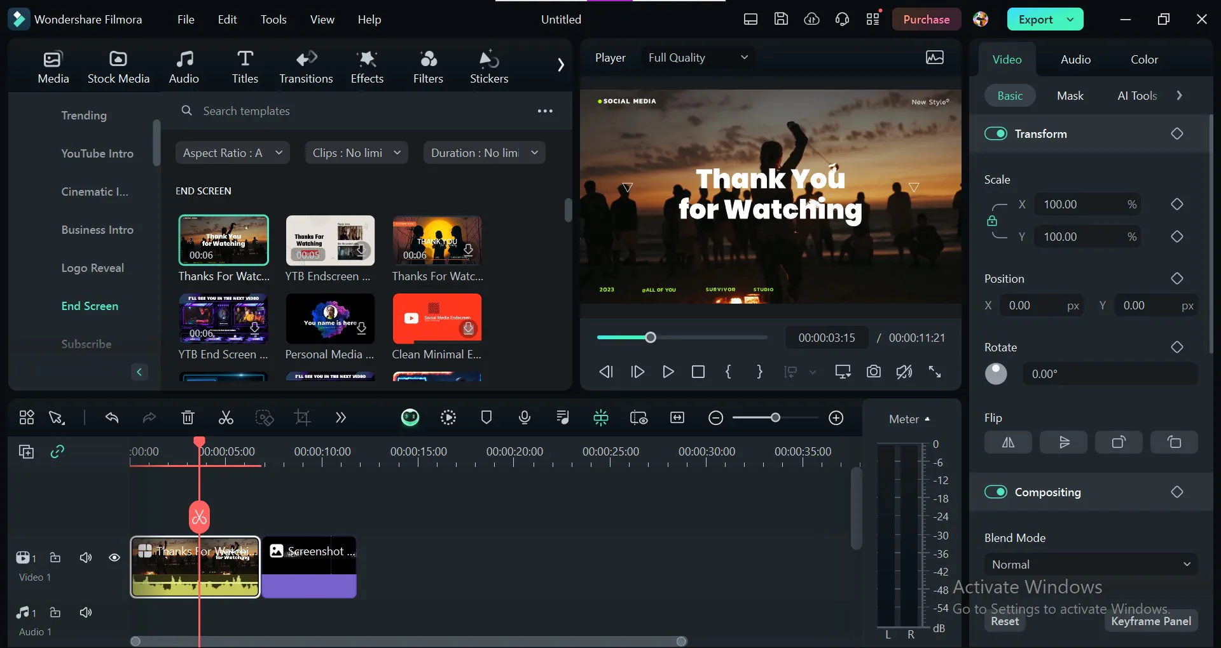Viewport: 1221px width, 648px height.
Task: Click the Crop tool icon
Action: (302, 417)
